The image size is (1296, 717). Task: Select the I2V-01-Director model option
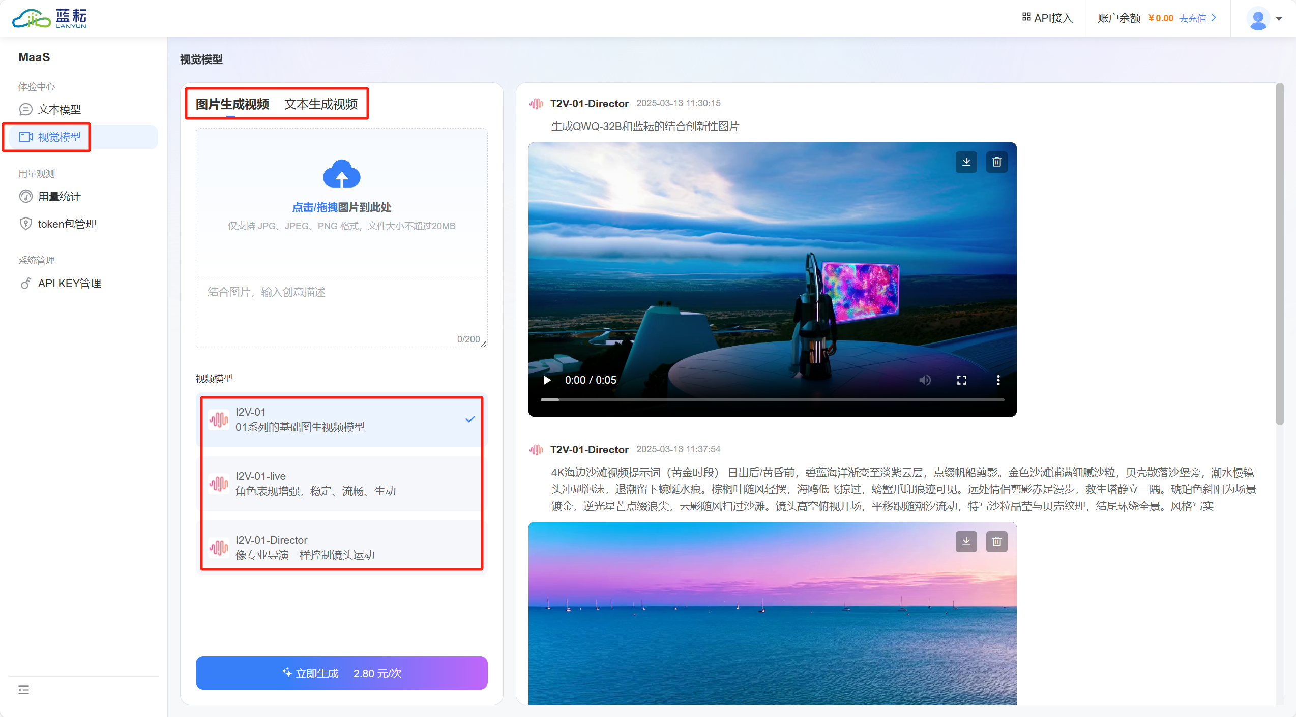[341, 548]
